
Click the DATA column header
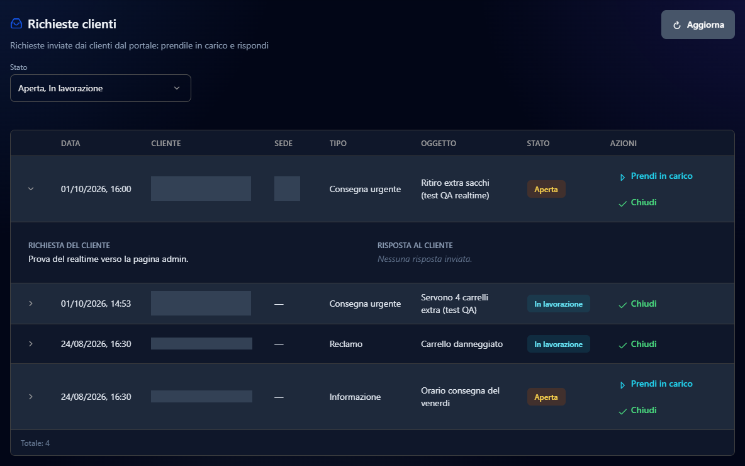coord(70,144)
